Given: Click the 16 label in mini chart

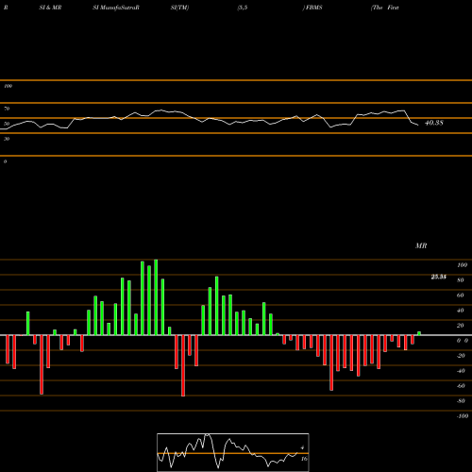Looking at the screenshot, I should 304,459.
